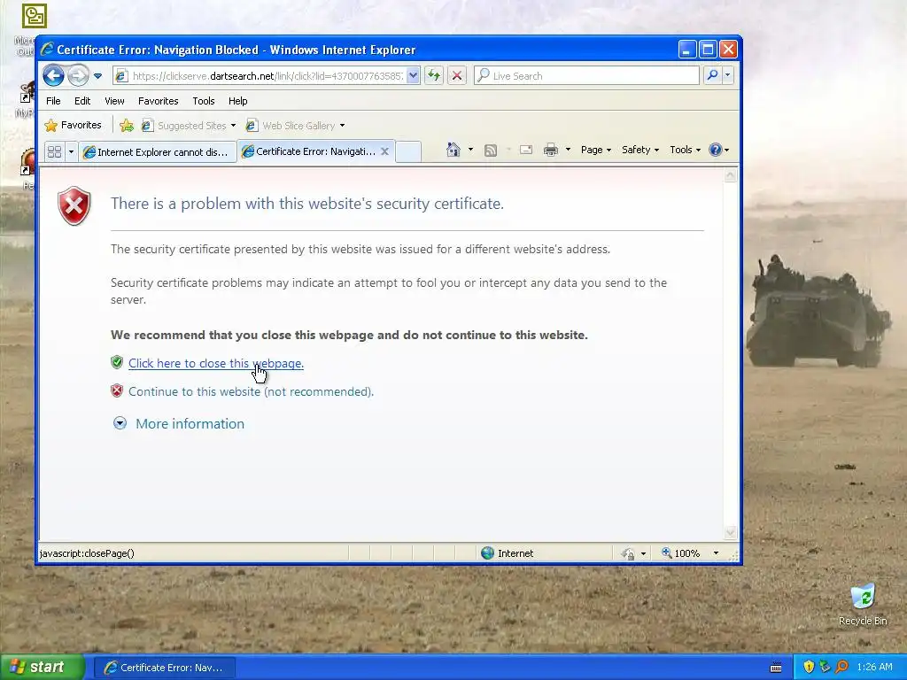Open the Favorites center star button
The image size is (907, 680).
pos(73,125)
